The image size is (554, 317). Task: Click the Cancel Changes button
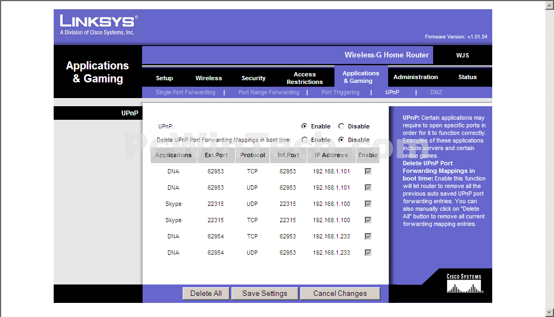(340, 293)
